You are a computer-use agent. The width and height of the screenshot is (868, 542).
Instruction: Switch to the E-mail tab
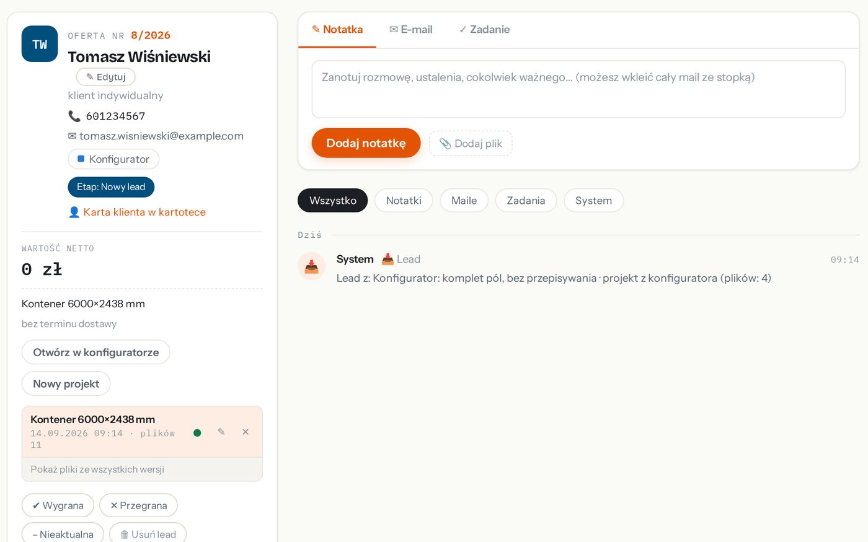pyautogui.click(x=410, y=29)
